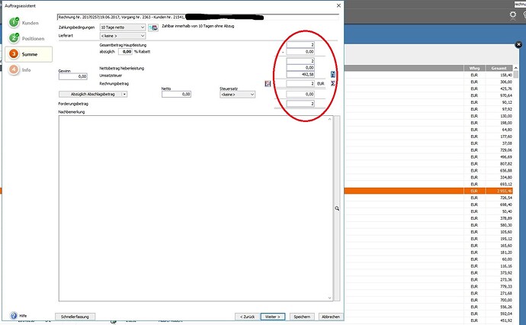
Task: Select the row with total 693,12
Action: [428, 184]
